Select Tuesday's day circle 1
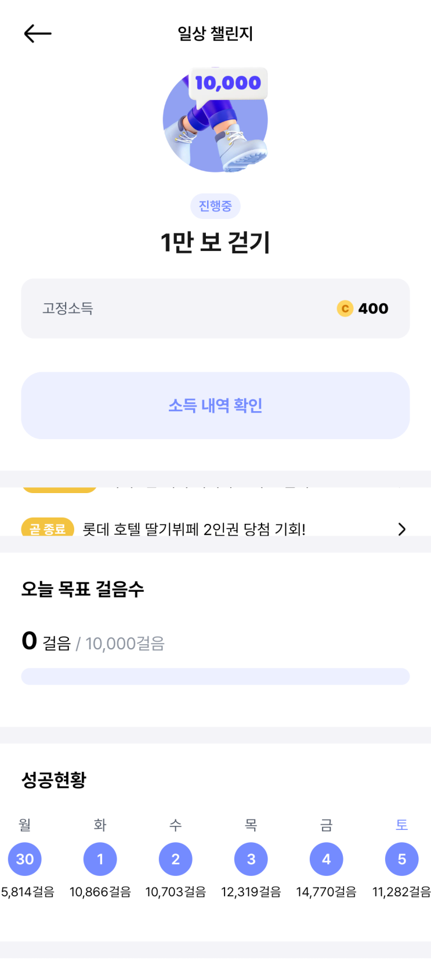The height and width of the screenshot is (967, 431). [100, 859]
